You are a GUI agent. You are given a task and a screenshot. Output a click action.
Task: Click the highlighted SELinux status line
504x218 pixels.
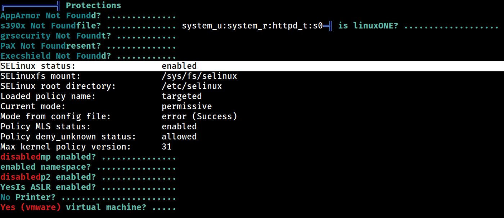pos(252,66)
